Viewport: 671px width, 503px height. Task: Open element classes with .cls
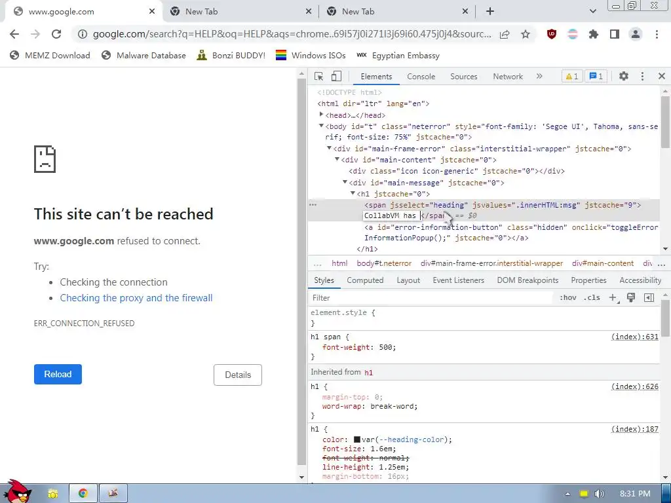[x=592, y=298]
